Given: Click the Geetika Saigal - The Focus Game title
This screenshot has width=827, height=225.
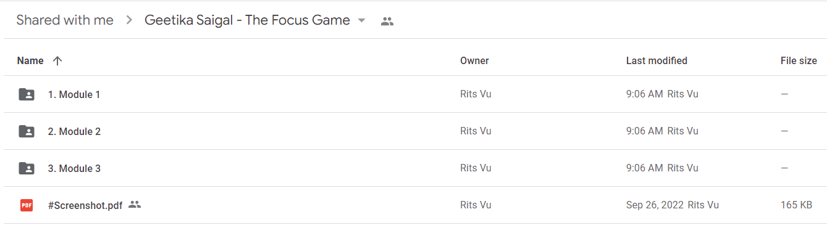Looking at the screenshot, I should [247, 20].
